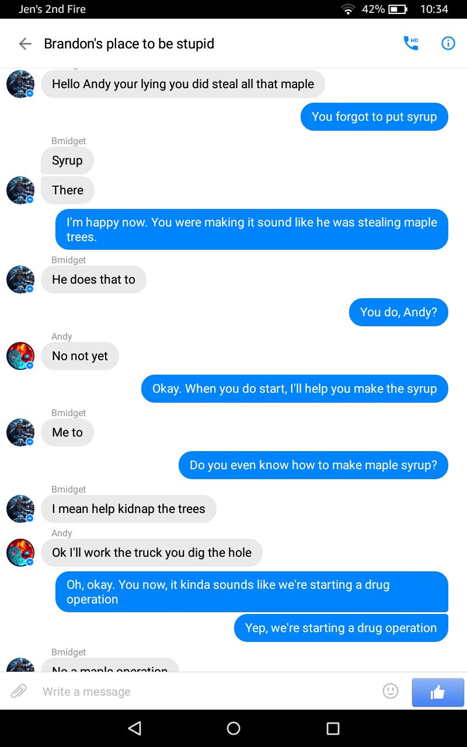Open the 'Brandon's place to be stupid' chat title

(129, 44)
